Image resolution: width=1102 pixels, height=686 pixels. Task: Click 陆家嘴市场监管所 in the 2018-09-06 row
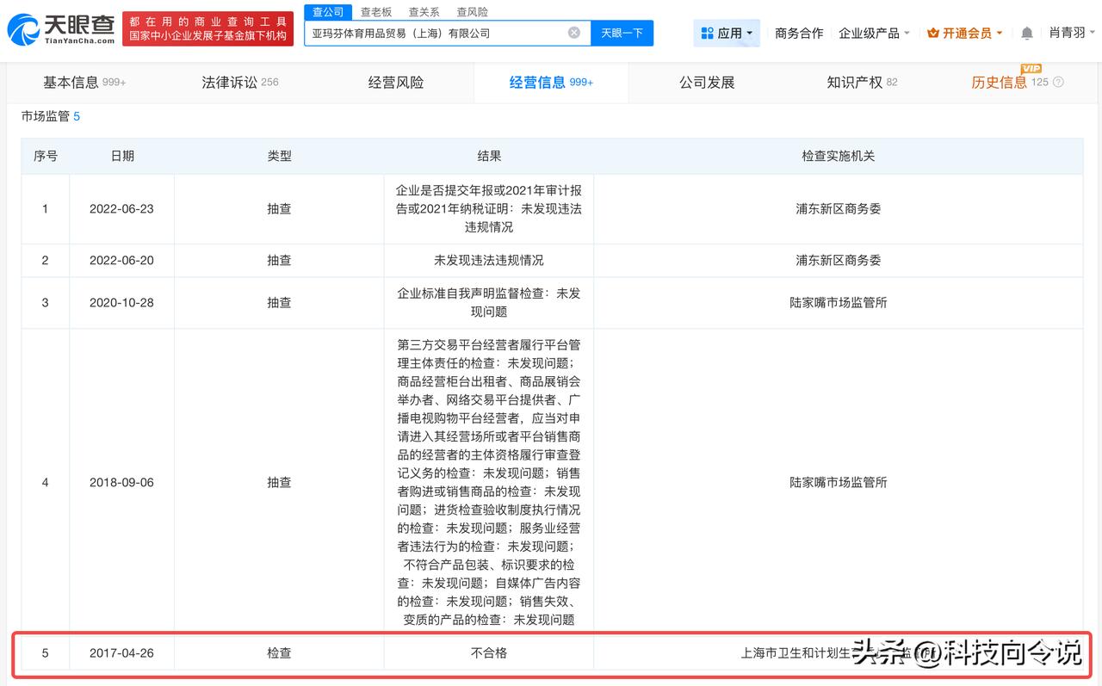pyautogui.click(x=838, y=482)
